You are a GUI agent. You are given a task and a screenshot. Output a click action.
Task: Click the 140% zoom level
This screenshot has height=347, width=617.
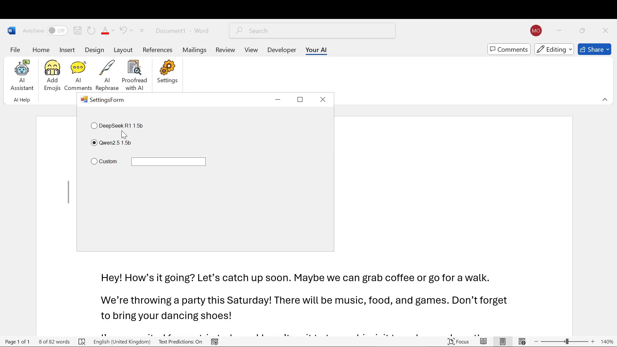608,342
